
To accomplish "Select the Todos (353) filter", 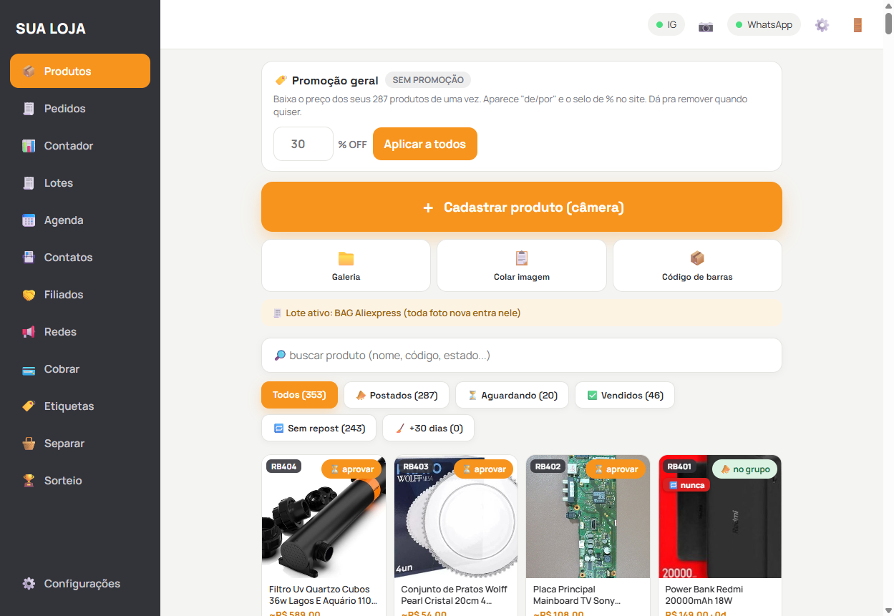I will (x=299, y=395).
